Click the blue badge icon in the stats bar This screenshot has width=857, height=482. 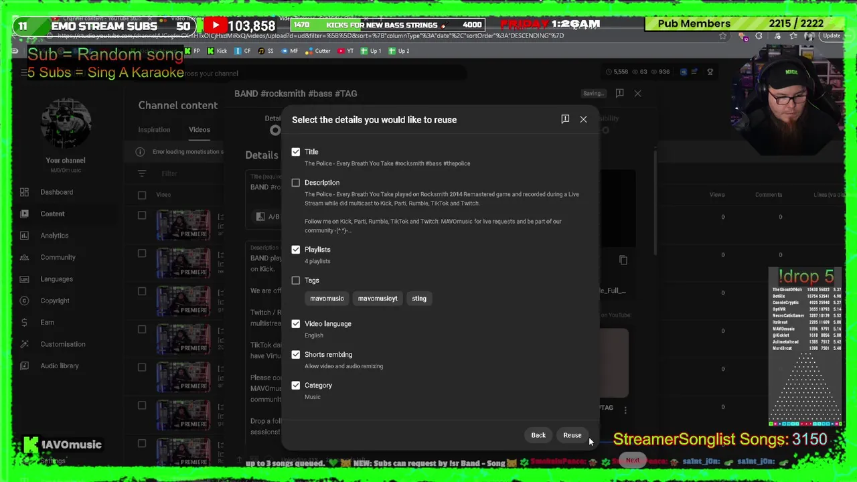coord(683,72)
